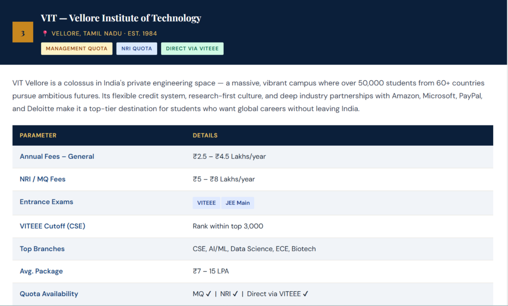This screenshot has width=508, height=306.
Task: Click the PARAMETER column header
Action: point(37,135)
